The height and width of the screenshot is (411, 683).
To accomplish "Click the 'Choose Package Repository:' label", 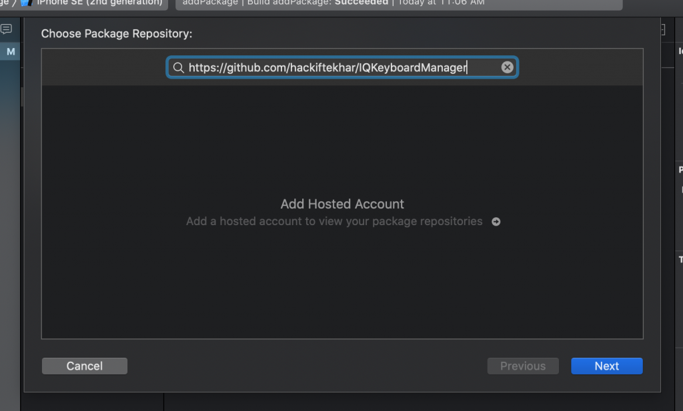I will click(x=116, y=33).
